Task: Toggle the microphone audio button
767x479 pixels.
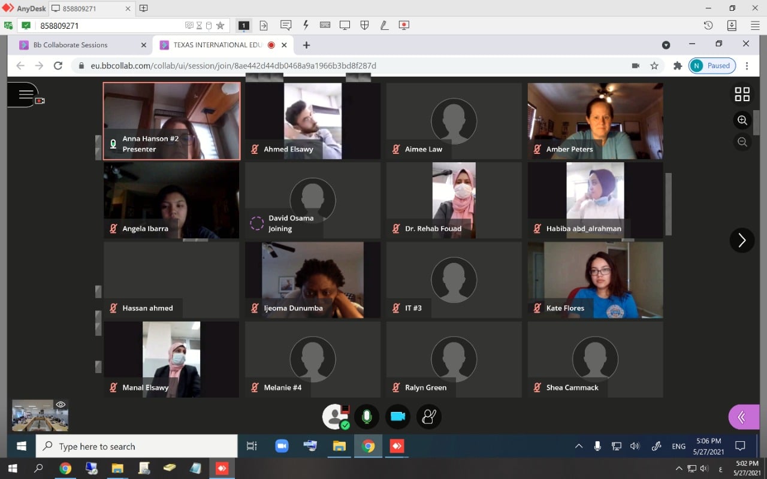Action: [x=367, y=417]
